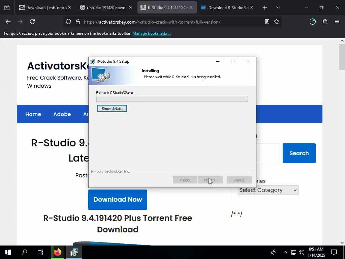The width and height of the screenshot is (345, 259).
Task: Click Firefox icon in taskbar
Action: click(58, 252)
